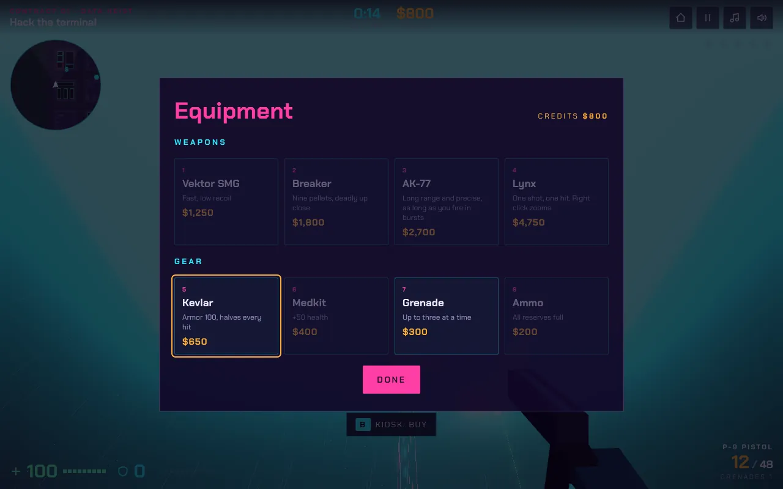Buy a Grenade for $300
This screenshot has width=783, height=489.
click(447, 316)
